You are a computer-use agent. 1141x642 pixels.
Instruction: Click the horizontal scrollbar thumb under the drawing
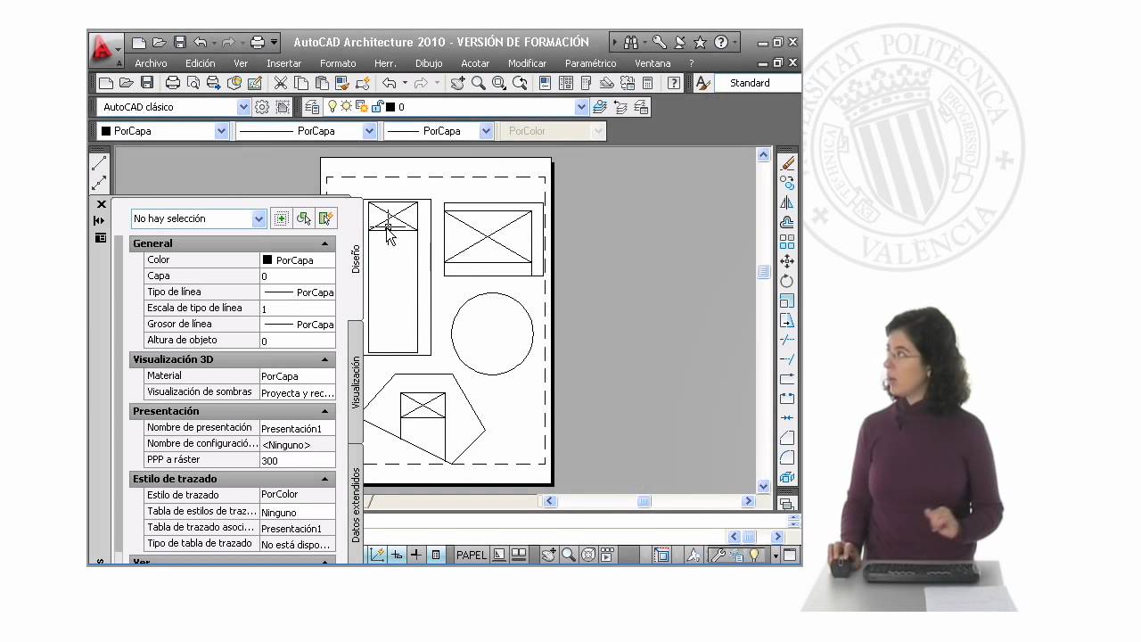pos(644,502)
